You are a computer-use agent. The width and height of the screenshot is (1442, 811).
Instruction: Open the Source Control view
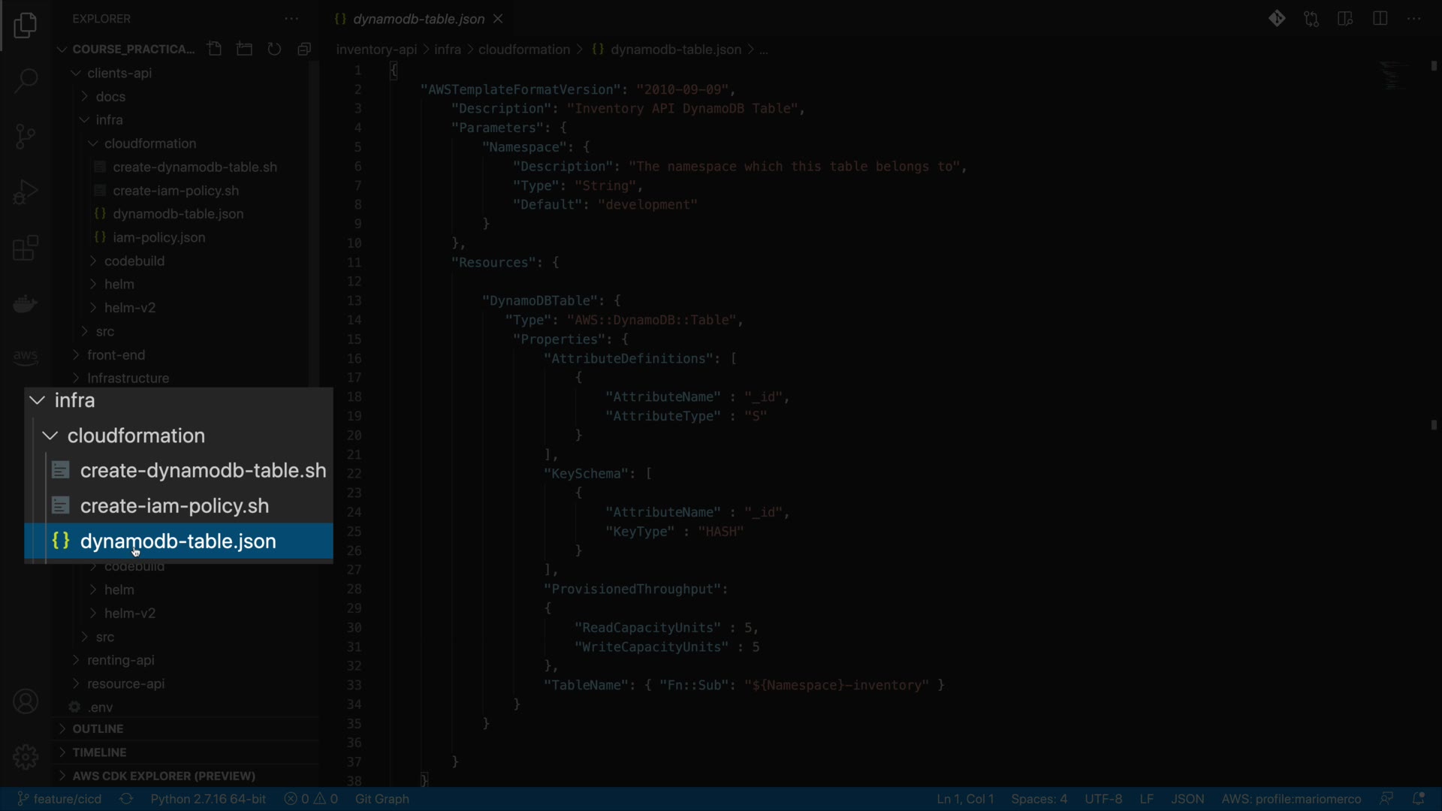(26, 136)
